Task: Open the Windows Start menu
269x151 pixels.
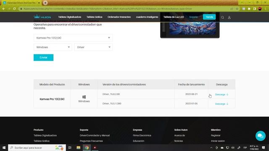Action: pos(4,148)
